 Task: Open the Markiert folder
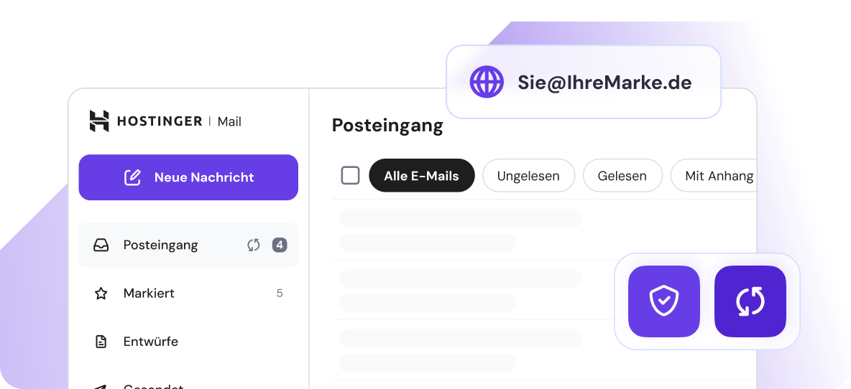tap(149, 294)
